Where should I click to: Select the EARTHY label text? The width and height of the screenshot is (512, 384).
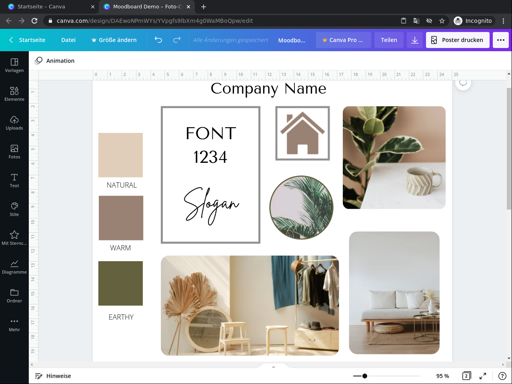point(121,317)
